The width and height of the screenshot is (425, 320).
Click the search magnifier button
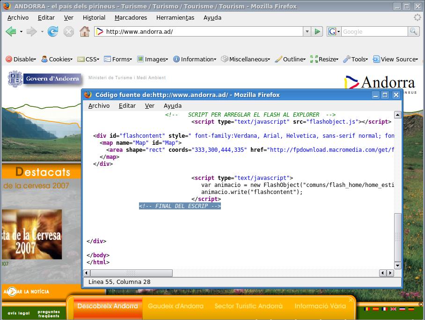coord(413,31)
